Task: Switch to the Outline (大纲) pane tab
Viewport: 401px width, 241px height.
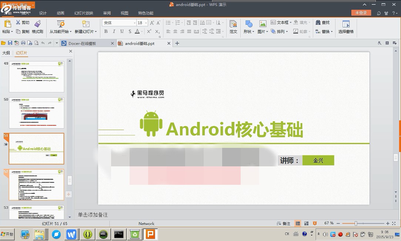Action: pyautogui.click(x=6, y=53)
